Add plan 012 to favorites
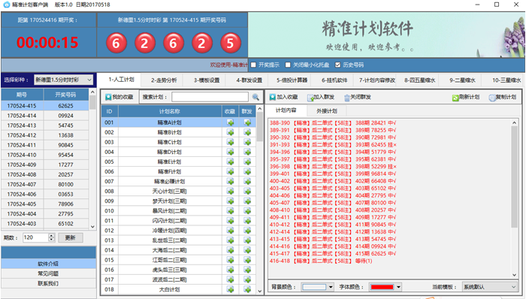Viewport: 526px width, 299px height. point(230,231)
